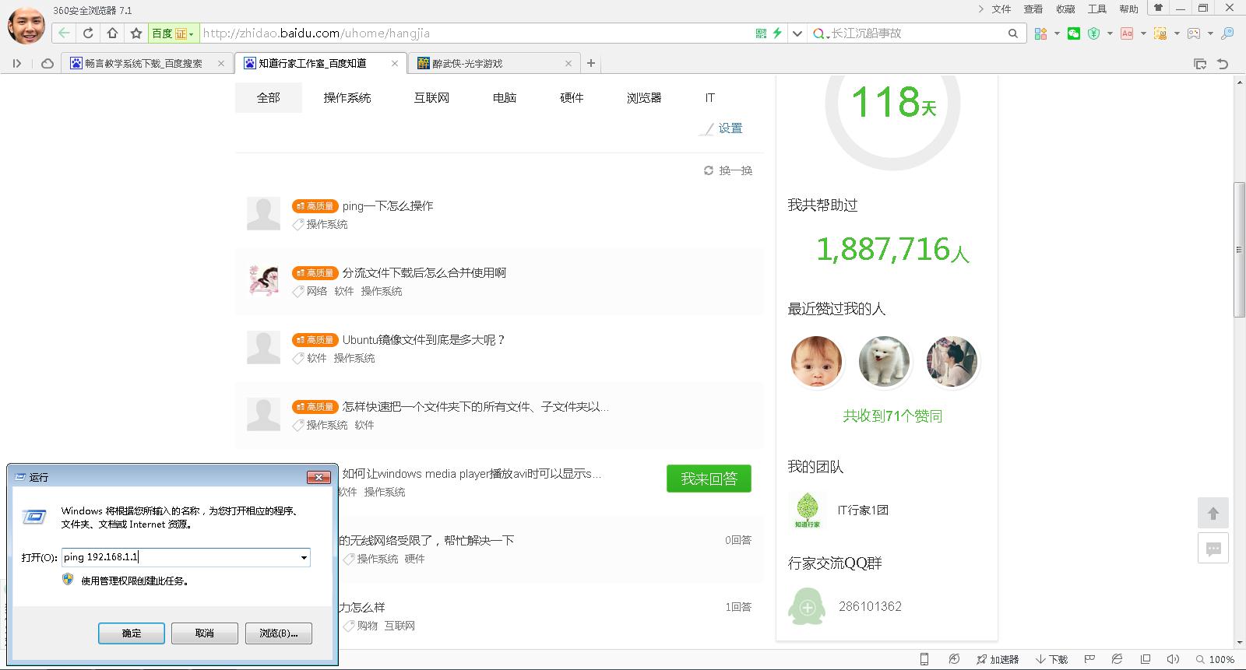Viewport: 1246px width, 670px height.
Task: Click the green 我来回答 button
Action: (x=709, y=479)
